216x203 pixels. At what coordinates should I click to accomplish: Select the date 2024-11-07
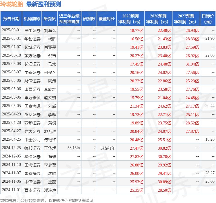(x=11, y=173)
